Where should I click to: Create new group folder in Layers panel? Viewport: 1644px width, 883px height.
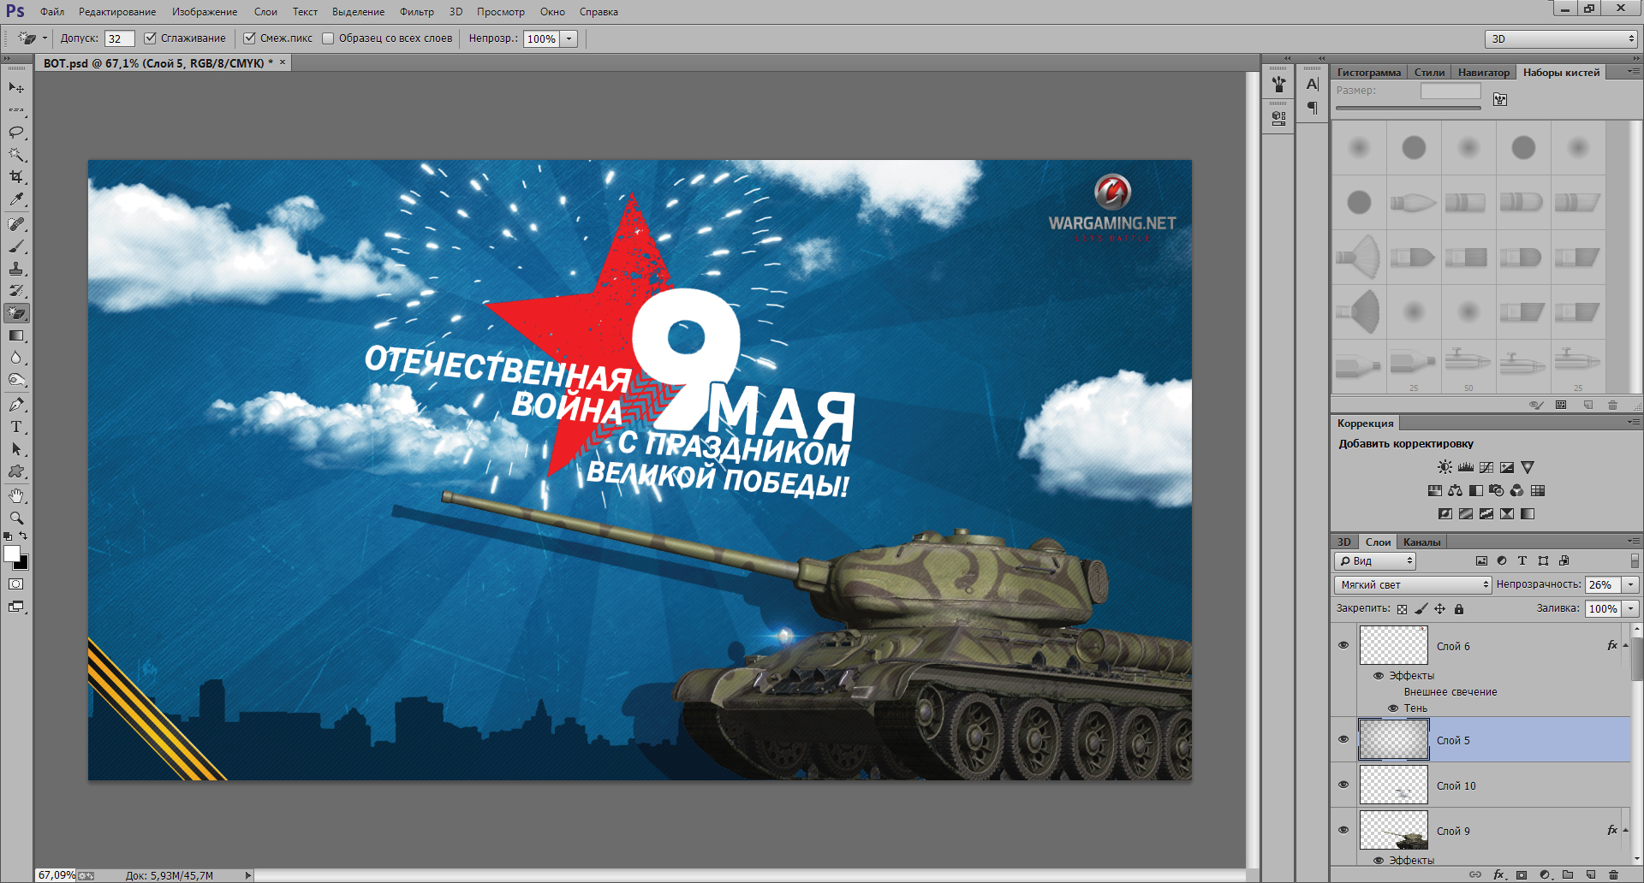[1568, 875]
